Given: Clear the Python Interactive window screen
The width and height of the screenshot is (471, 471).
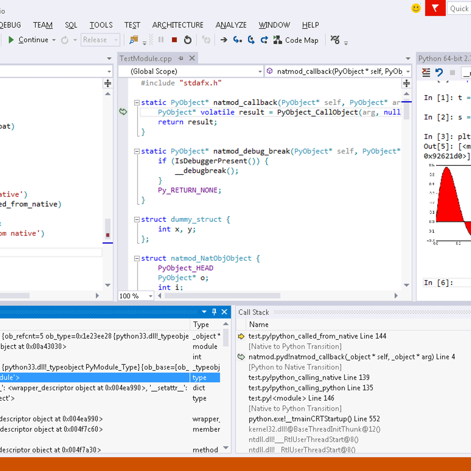Looking at the screenshot, I should tap(426, 72).
